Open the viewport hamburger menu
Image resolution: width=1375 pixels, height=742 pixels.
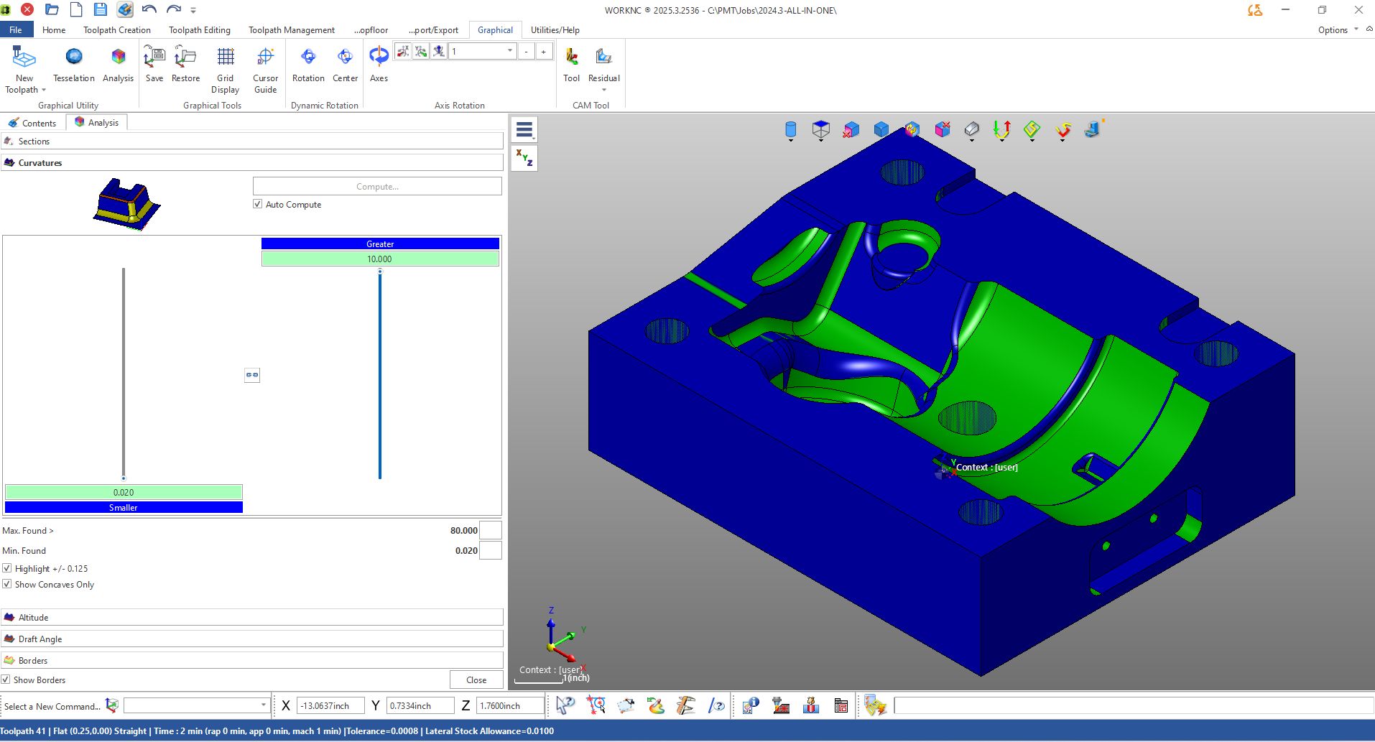click(524, 130)
